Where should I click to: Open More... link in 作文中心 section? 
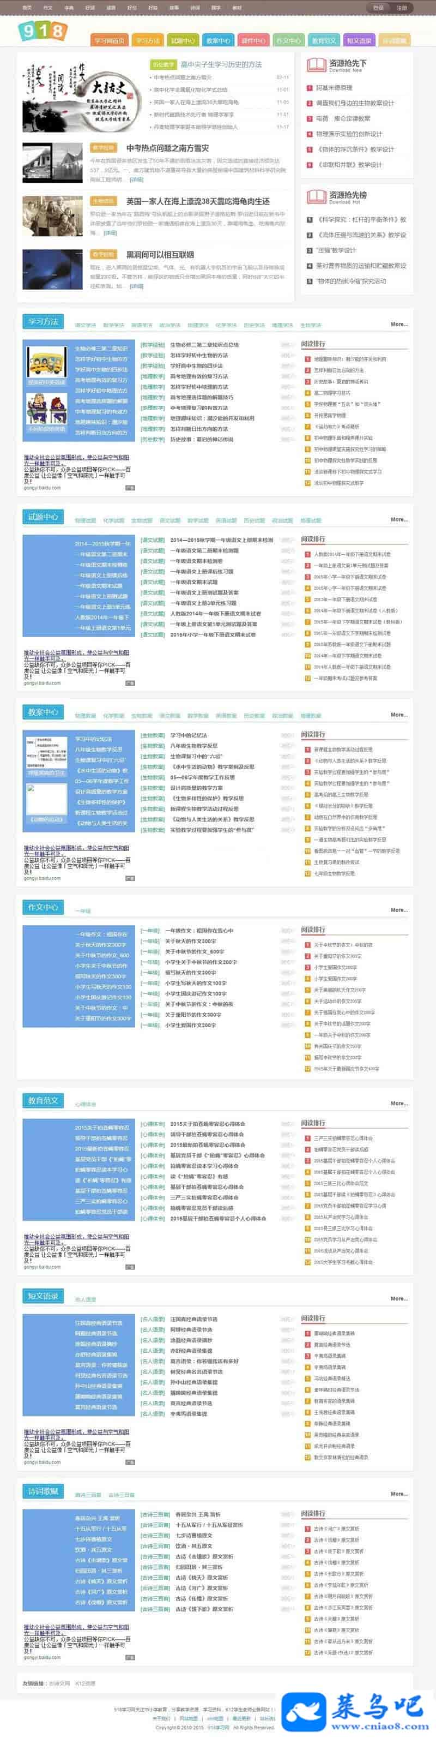tap(399, 909)
